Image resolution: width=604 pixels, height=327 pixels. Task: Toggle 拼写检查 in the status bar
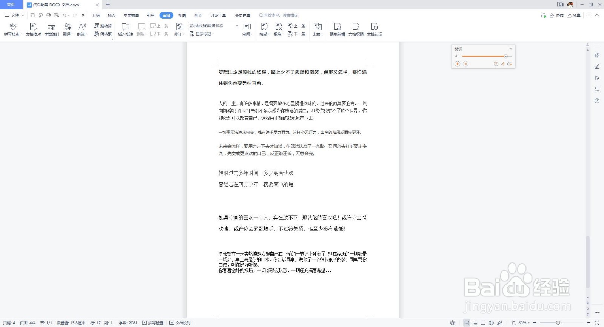tap(153, 323)
